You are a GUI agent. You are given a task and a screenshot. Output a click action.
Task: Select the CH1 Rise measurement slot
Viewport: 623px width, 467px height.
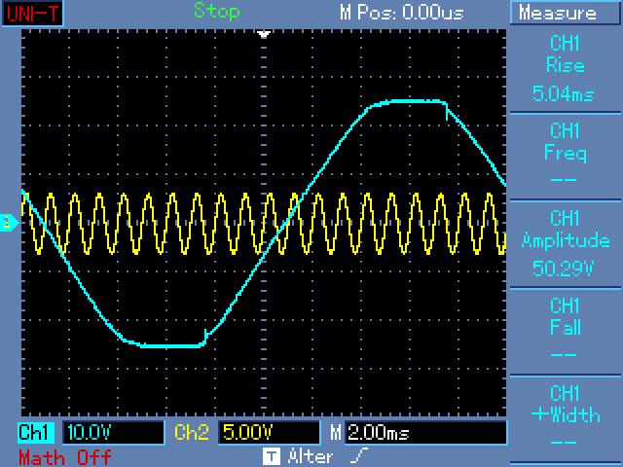click(x=565, y=69)
